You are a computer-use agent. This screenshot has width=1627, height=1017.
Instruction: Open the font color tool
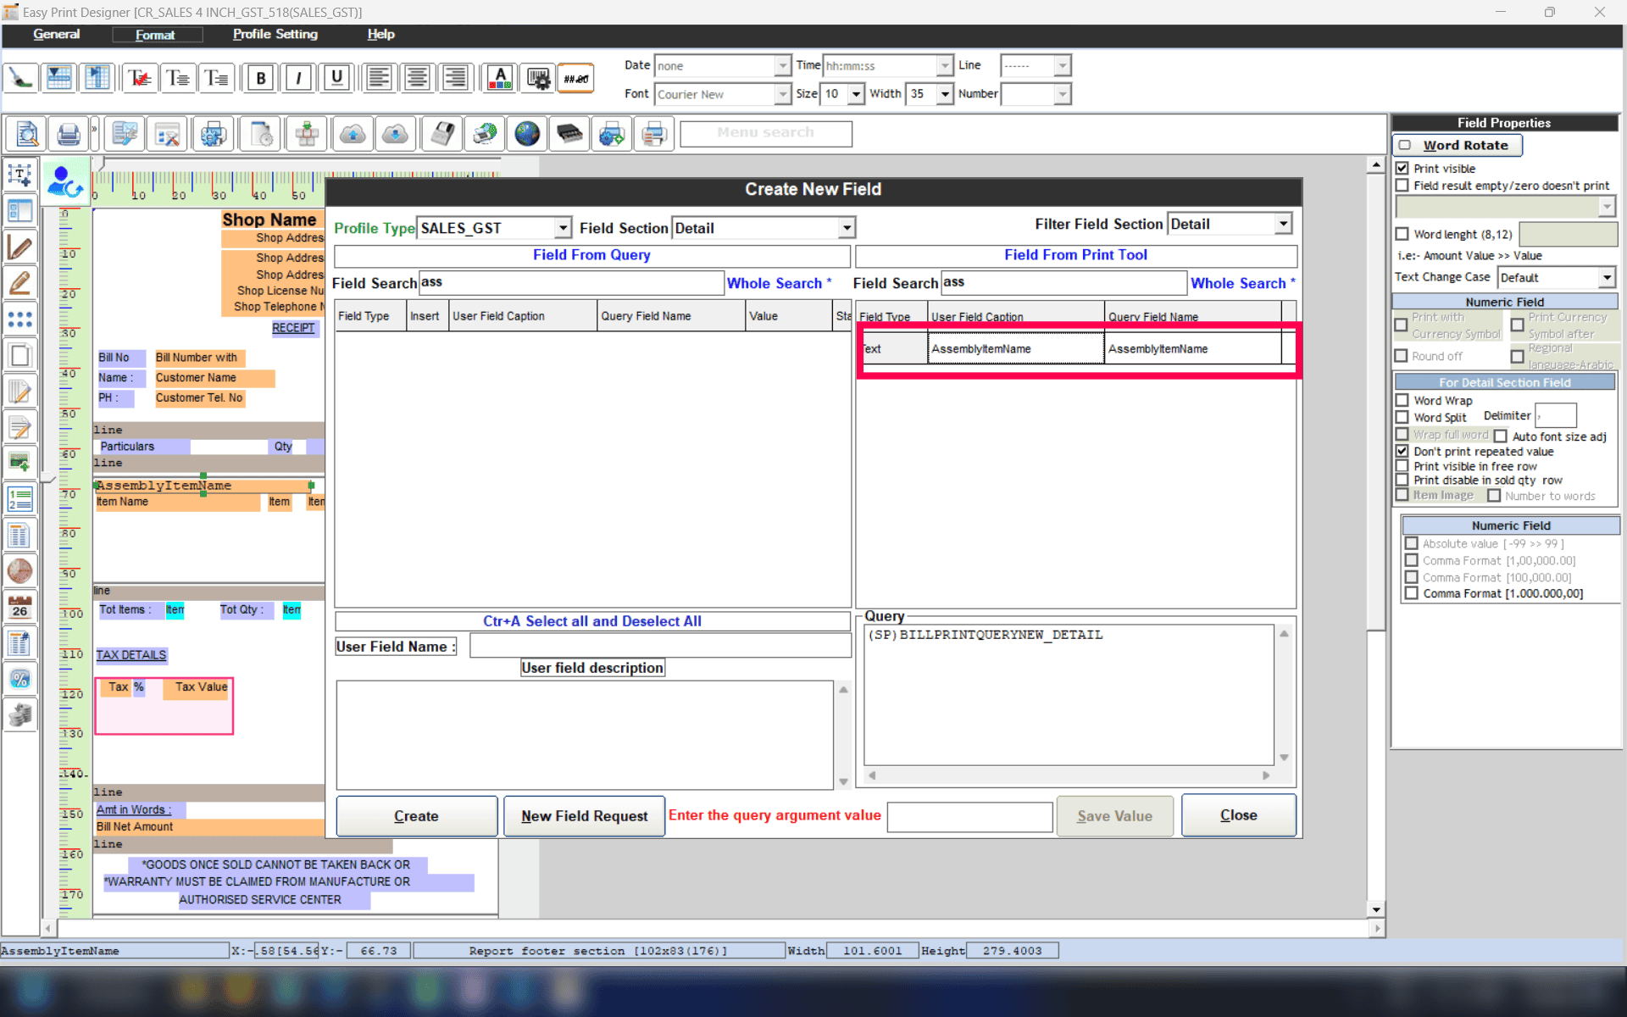[x=500, y=78]
